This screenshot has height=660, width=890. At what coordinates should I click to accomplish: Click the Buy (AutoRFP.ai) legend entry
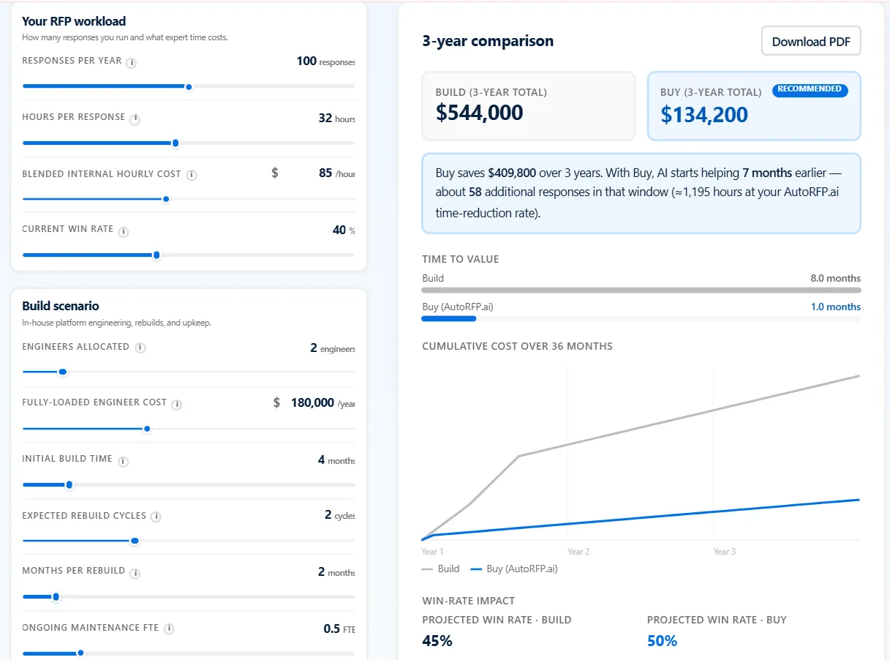(514, 569)
